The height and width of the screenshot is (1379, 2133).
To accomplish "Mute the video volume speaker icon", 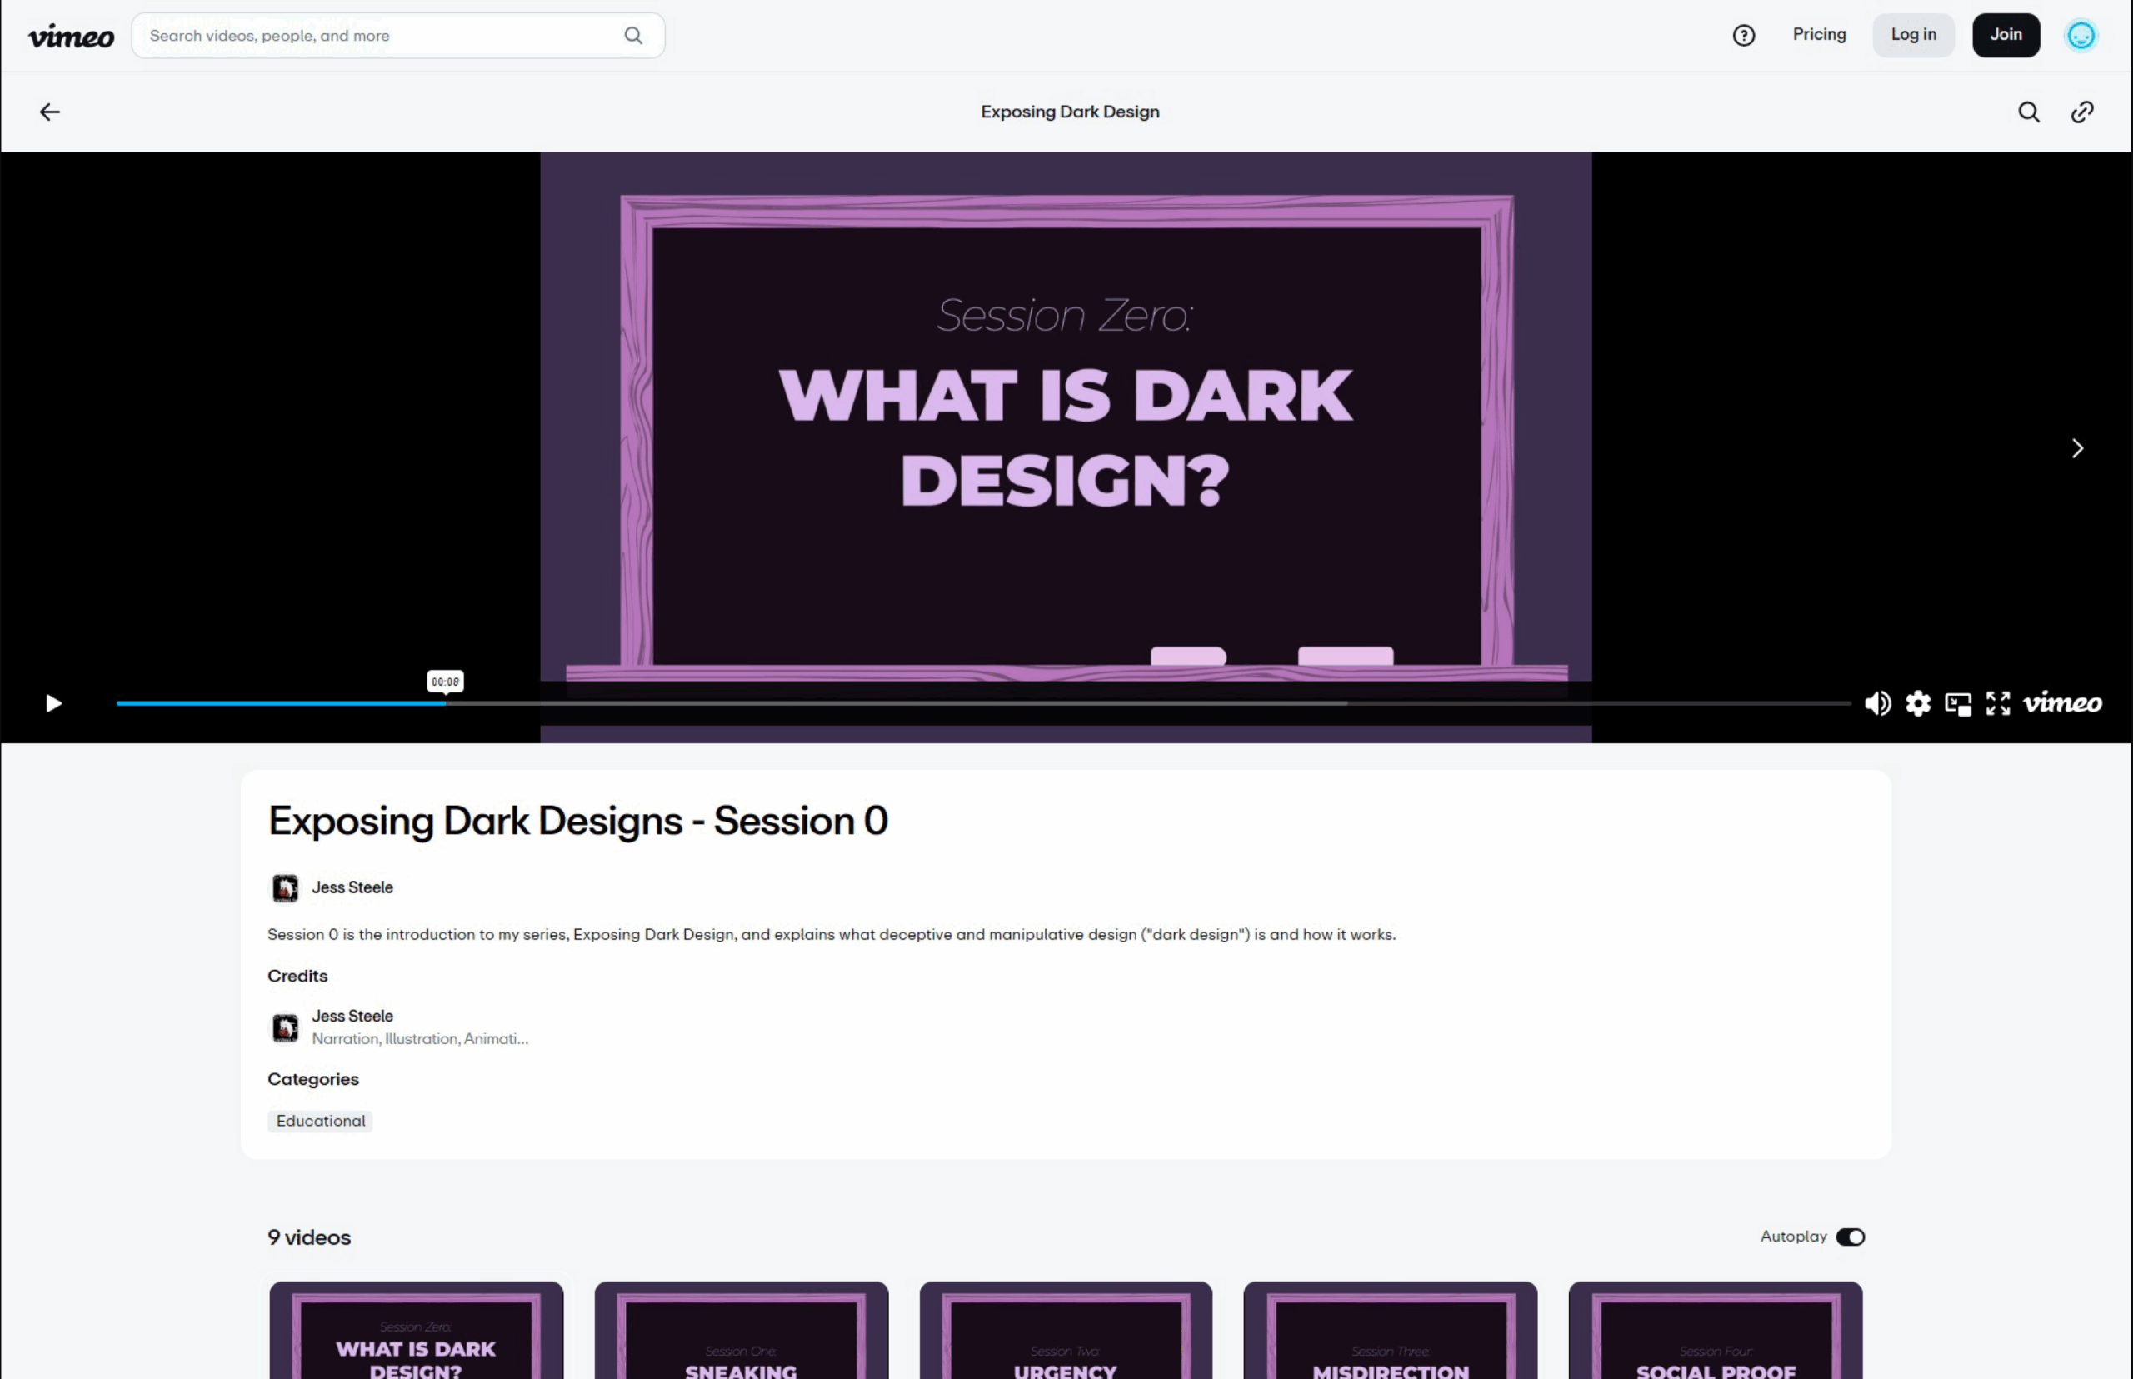I will click(x=1877, y=704).
